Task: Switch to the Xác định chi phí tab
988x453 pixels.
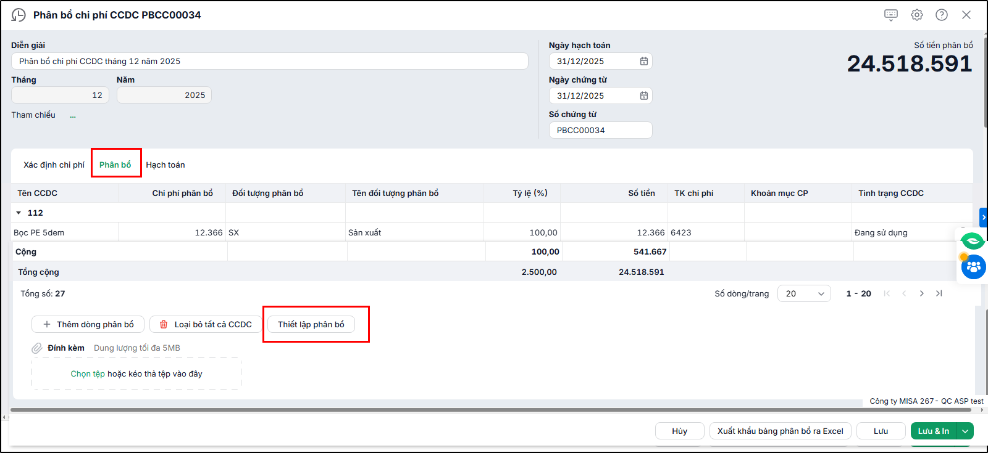Action: (54, 165)
